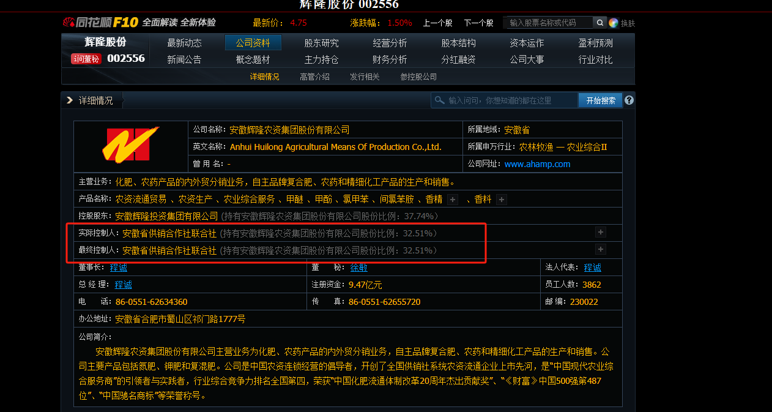Open the www.ahamp.com website link

coord(537,164)
